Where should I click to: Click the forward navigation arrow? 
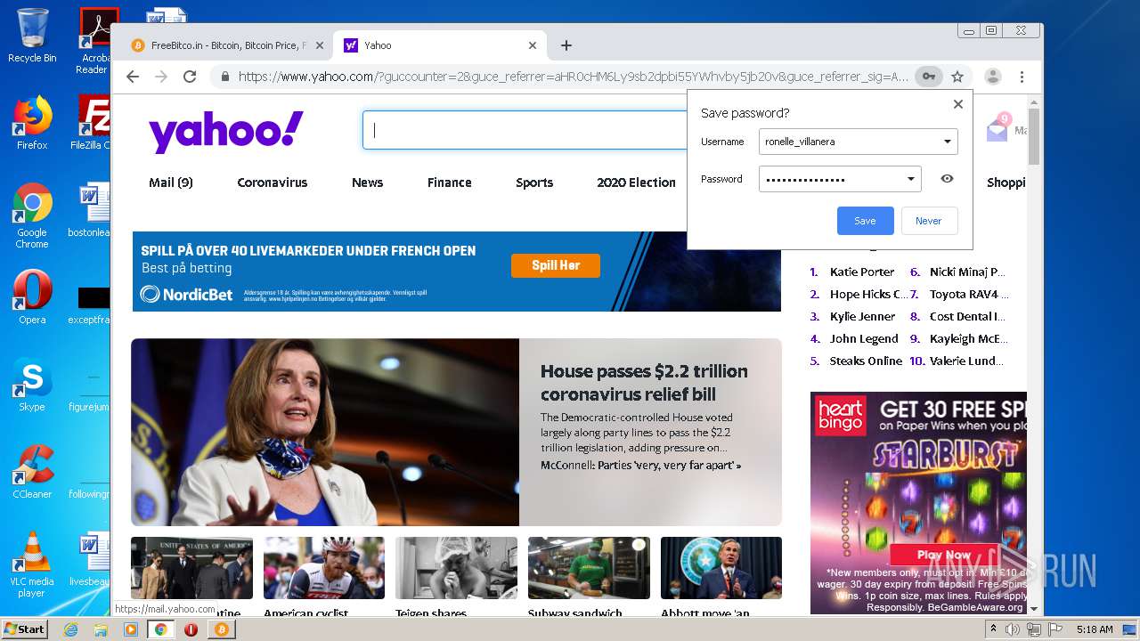point(161,77)
